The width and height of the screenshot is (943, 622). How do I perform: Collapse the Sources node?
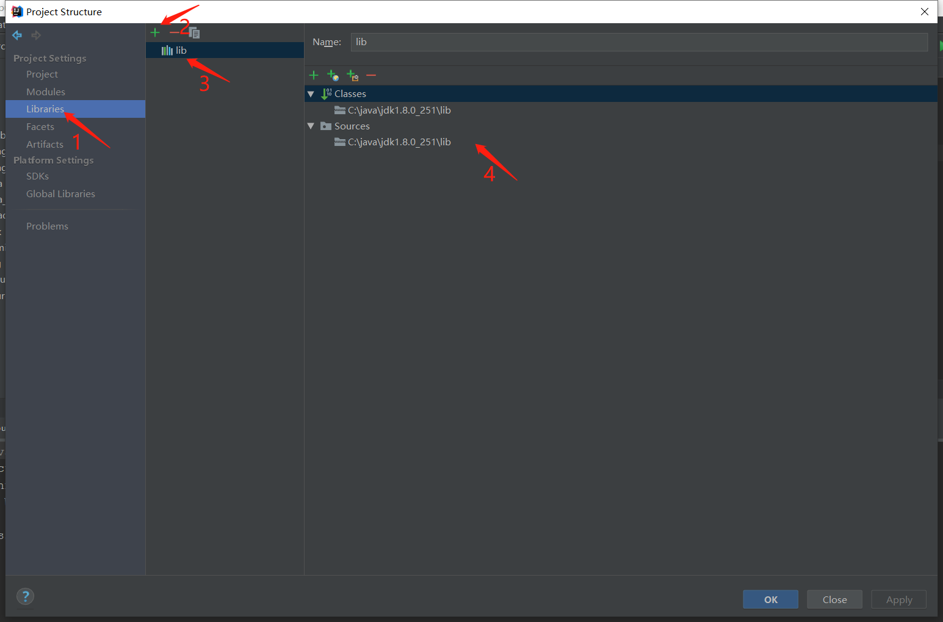[311, 126]
